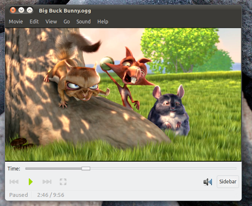Toggle the Sidebar button
The image size is (252, 206).
tap(228, 181)
